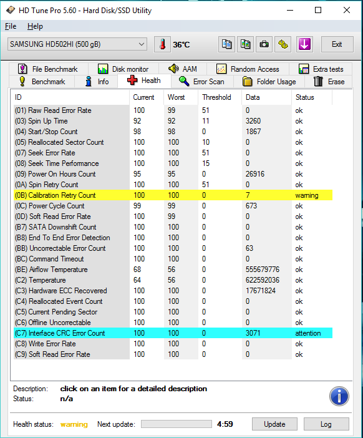Image resolution: width=363 pixels, height=438 pixels.
Task: Switch to the Error Scan tab
Action: 201,82
